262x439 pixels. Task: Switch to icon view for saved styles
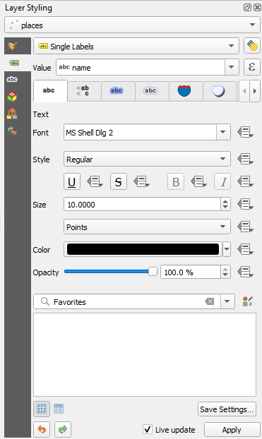[42, 409]
